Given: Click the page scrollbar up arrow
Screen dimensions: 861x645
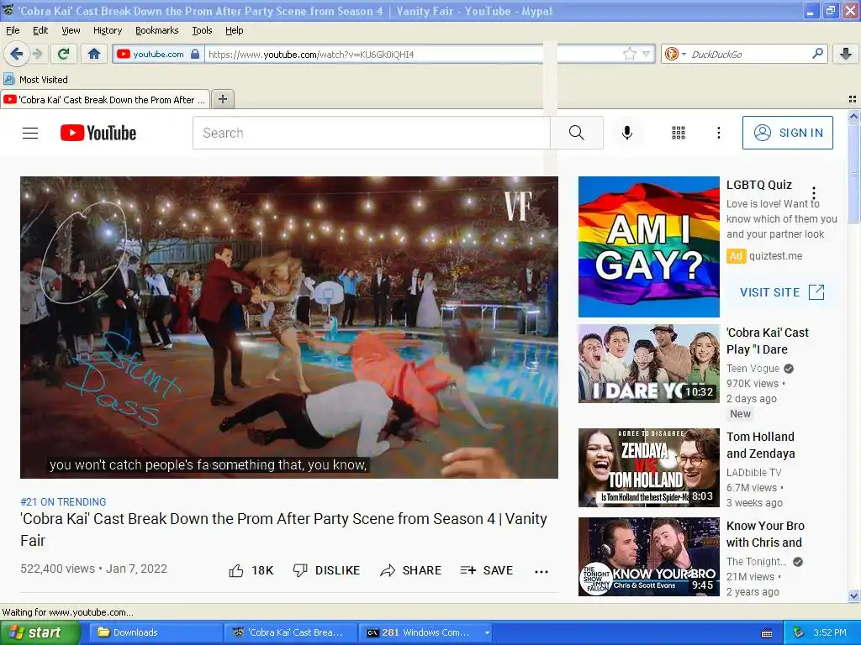Looking at the screenshot, I should coord(853,116).
